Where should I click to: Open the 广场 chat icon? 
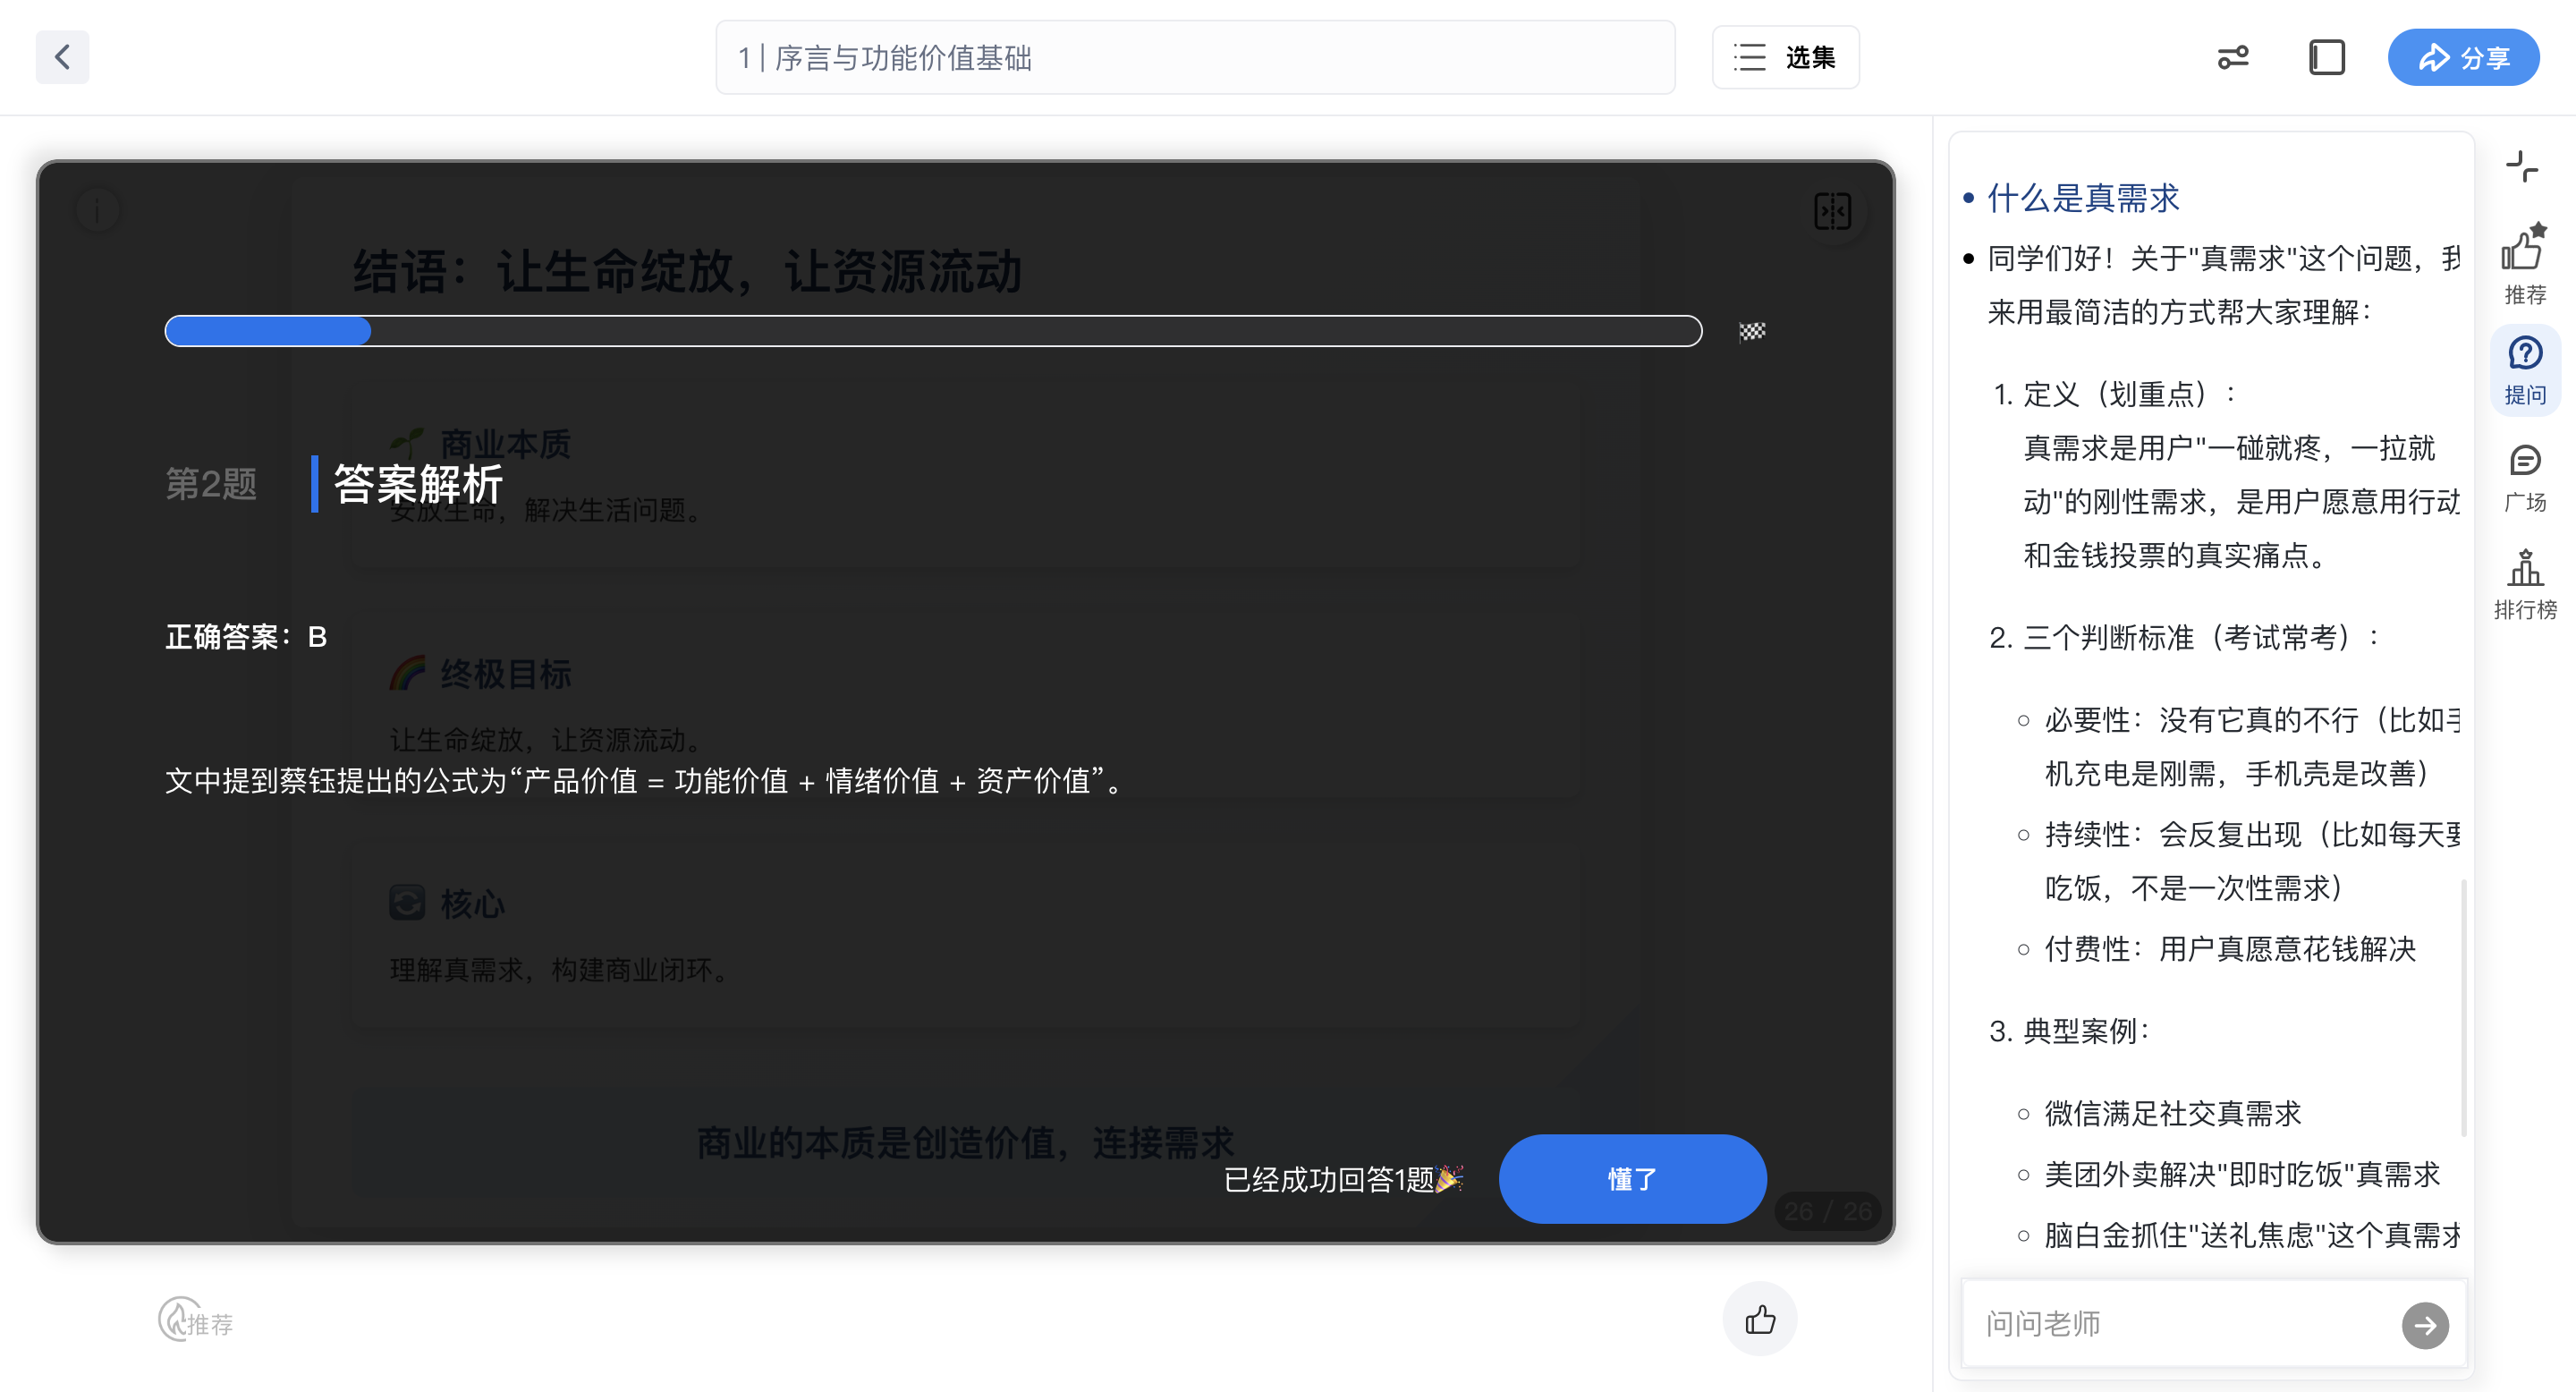(x=2524, y=478)
